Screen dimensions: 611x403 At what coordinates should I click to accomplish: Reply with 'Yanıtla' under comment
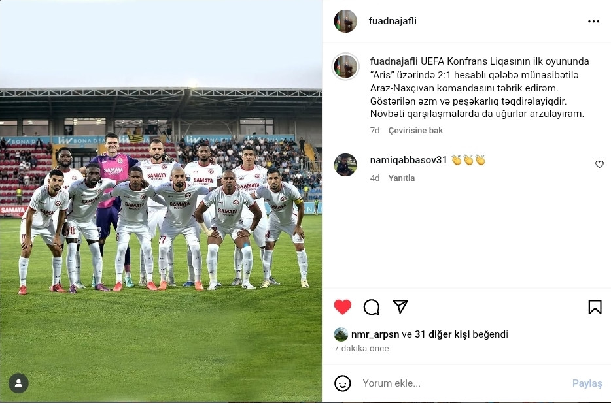tap(402, 178)
